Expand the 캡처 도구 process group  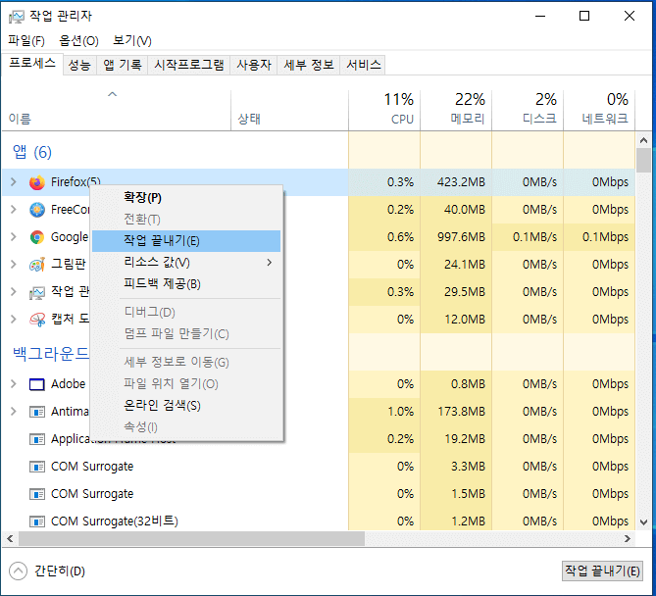(x=14, y=320)
